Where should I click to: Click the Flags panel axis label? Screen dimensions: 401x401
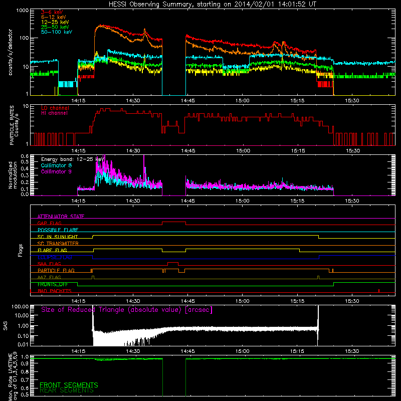[x=21, y=250]
